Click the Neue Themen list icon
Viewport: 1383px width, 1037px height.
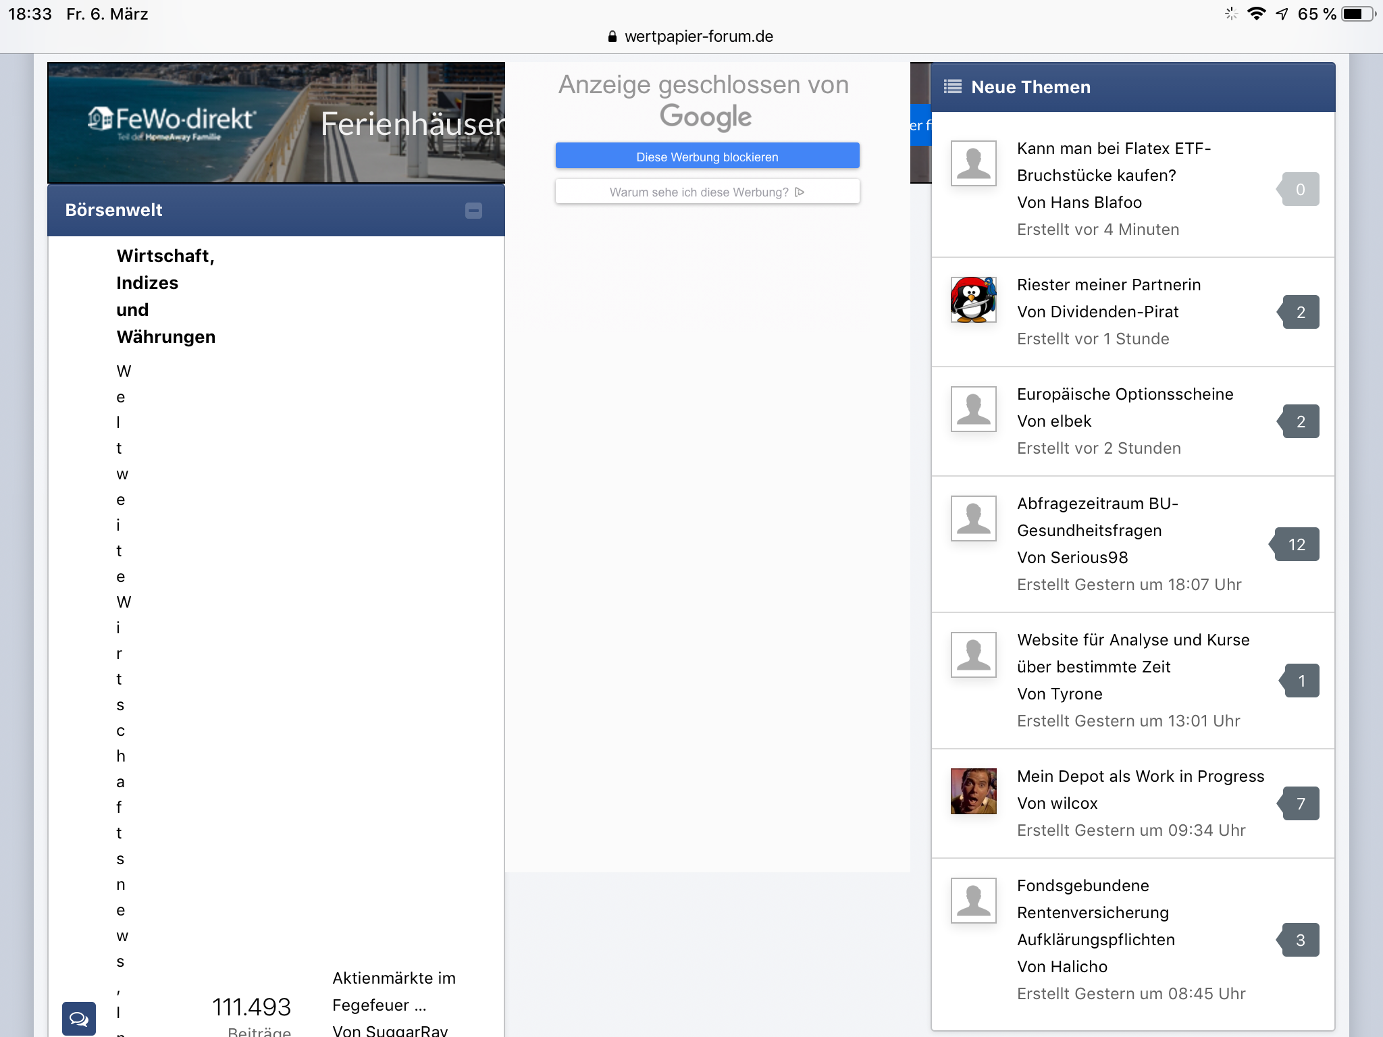pos(952,86)
